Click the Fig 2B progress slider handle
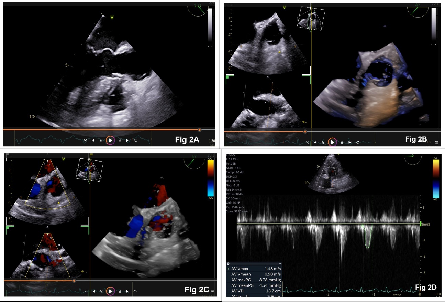 (x=305, y=131)
